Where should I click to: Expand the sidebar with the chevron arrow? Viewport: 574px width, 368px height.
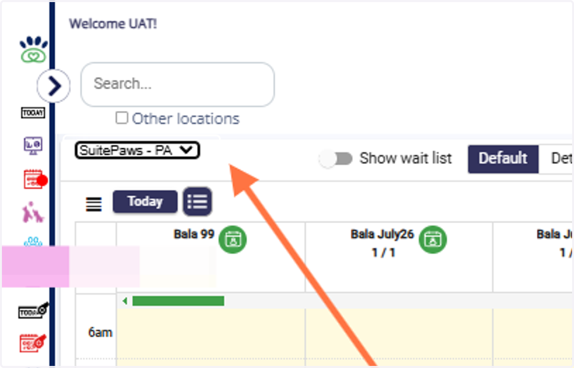(54, 86)
